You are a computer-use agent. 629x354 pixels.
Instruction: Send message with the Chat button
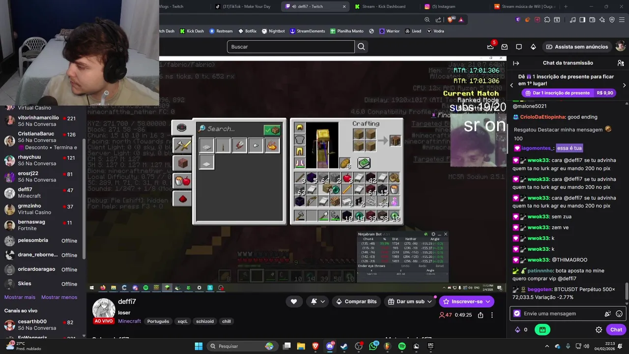pos(616,330)
